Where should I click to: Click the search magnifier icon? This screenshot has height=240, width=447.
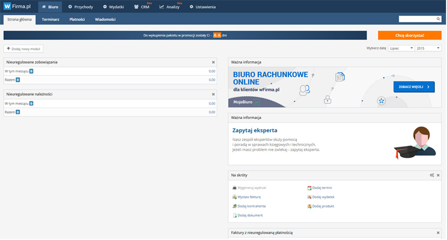(438, 19)
